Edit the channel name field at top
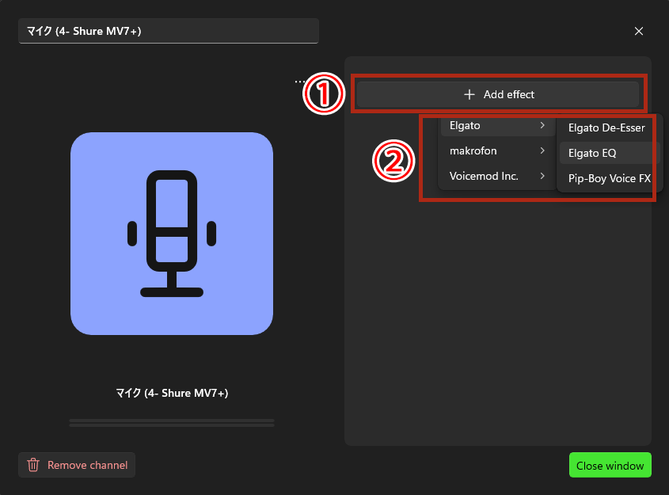Image resolution: width=669 pixels, height=495 pixels. click(169, 31)
